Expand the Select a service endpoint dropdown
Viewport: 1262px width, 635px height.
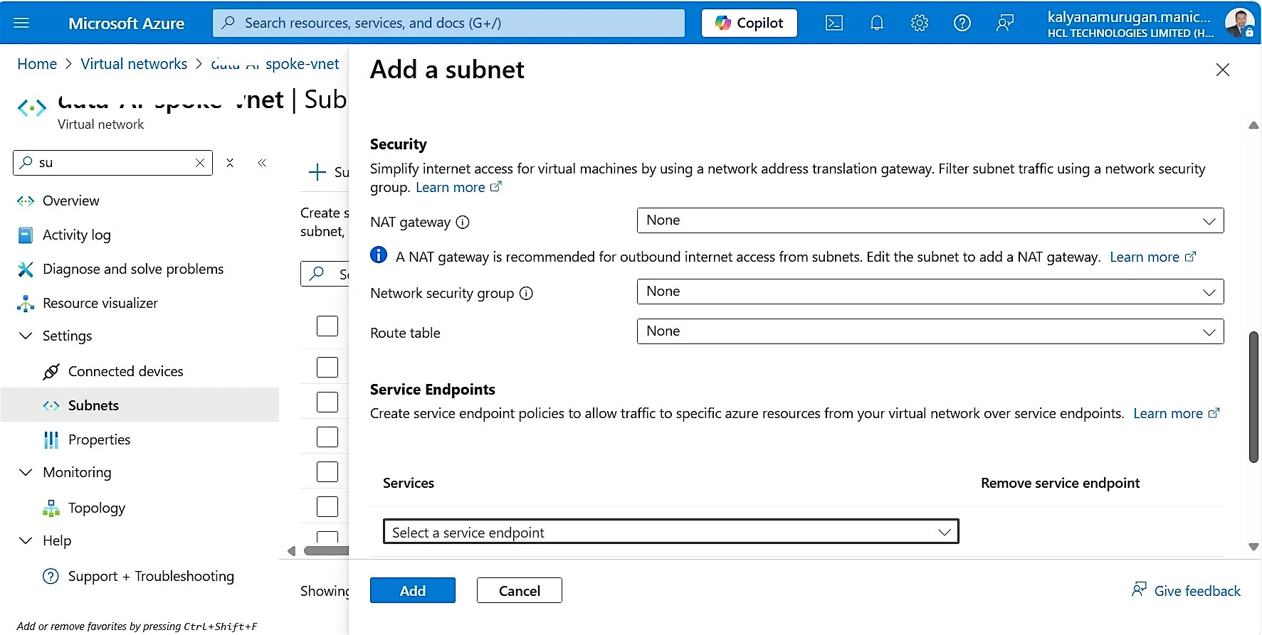pyautogui.click(x=671, y=532)
